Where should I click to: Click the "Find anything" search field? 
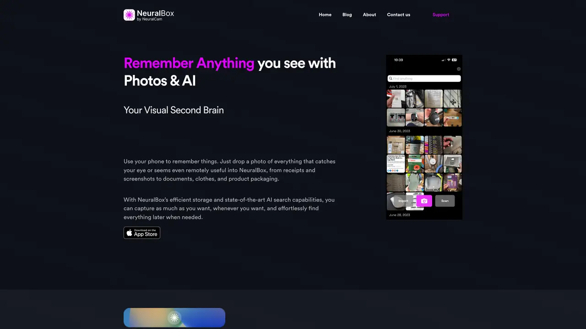click(424, 79)
